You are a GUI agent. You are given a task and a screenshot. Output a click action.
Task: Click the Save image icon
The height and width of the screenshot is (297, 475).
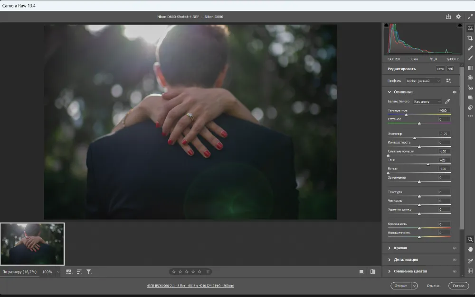coord(448,17)
